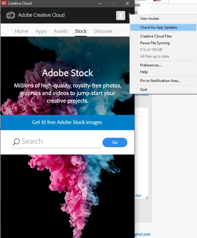Click the Creative Cloud logo in the header
197x238 pixels.
click(11, 15)
